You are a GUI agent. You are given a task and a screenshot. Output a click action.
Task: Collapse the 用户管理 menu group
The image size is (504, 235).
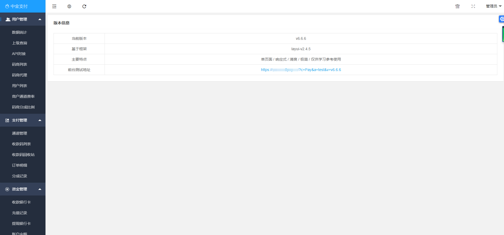pos(40,19)
